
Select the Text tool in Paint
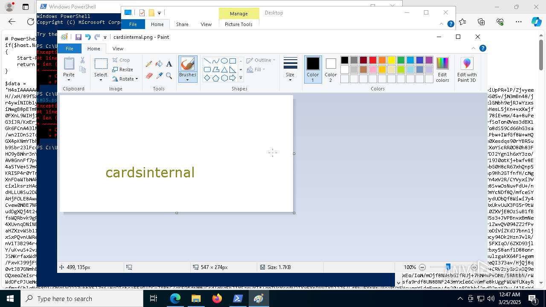(x=169, y=64)
